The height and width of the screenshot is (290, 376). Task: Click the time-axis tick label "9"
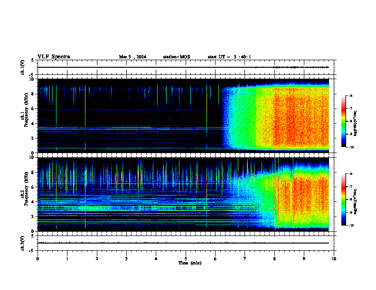(304, 259)
